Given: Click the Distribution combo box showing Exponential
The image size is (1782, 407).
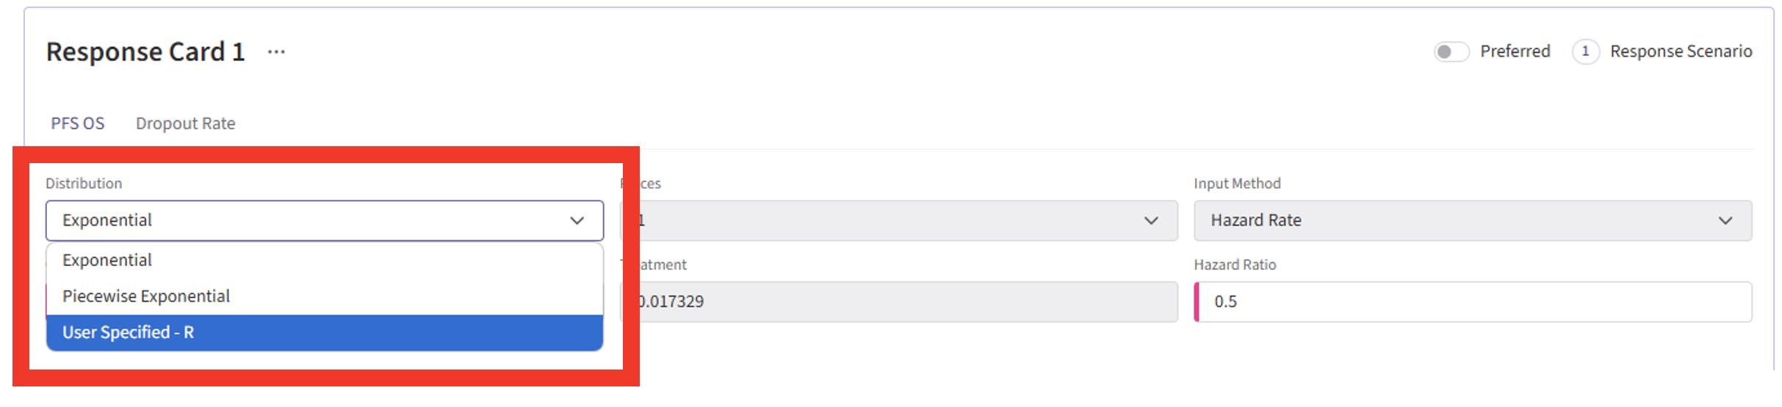Looking at the screenshot, I should coord(309,220).
